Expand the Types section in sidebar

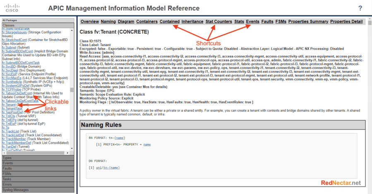[x=7, y=158]
